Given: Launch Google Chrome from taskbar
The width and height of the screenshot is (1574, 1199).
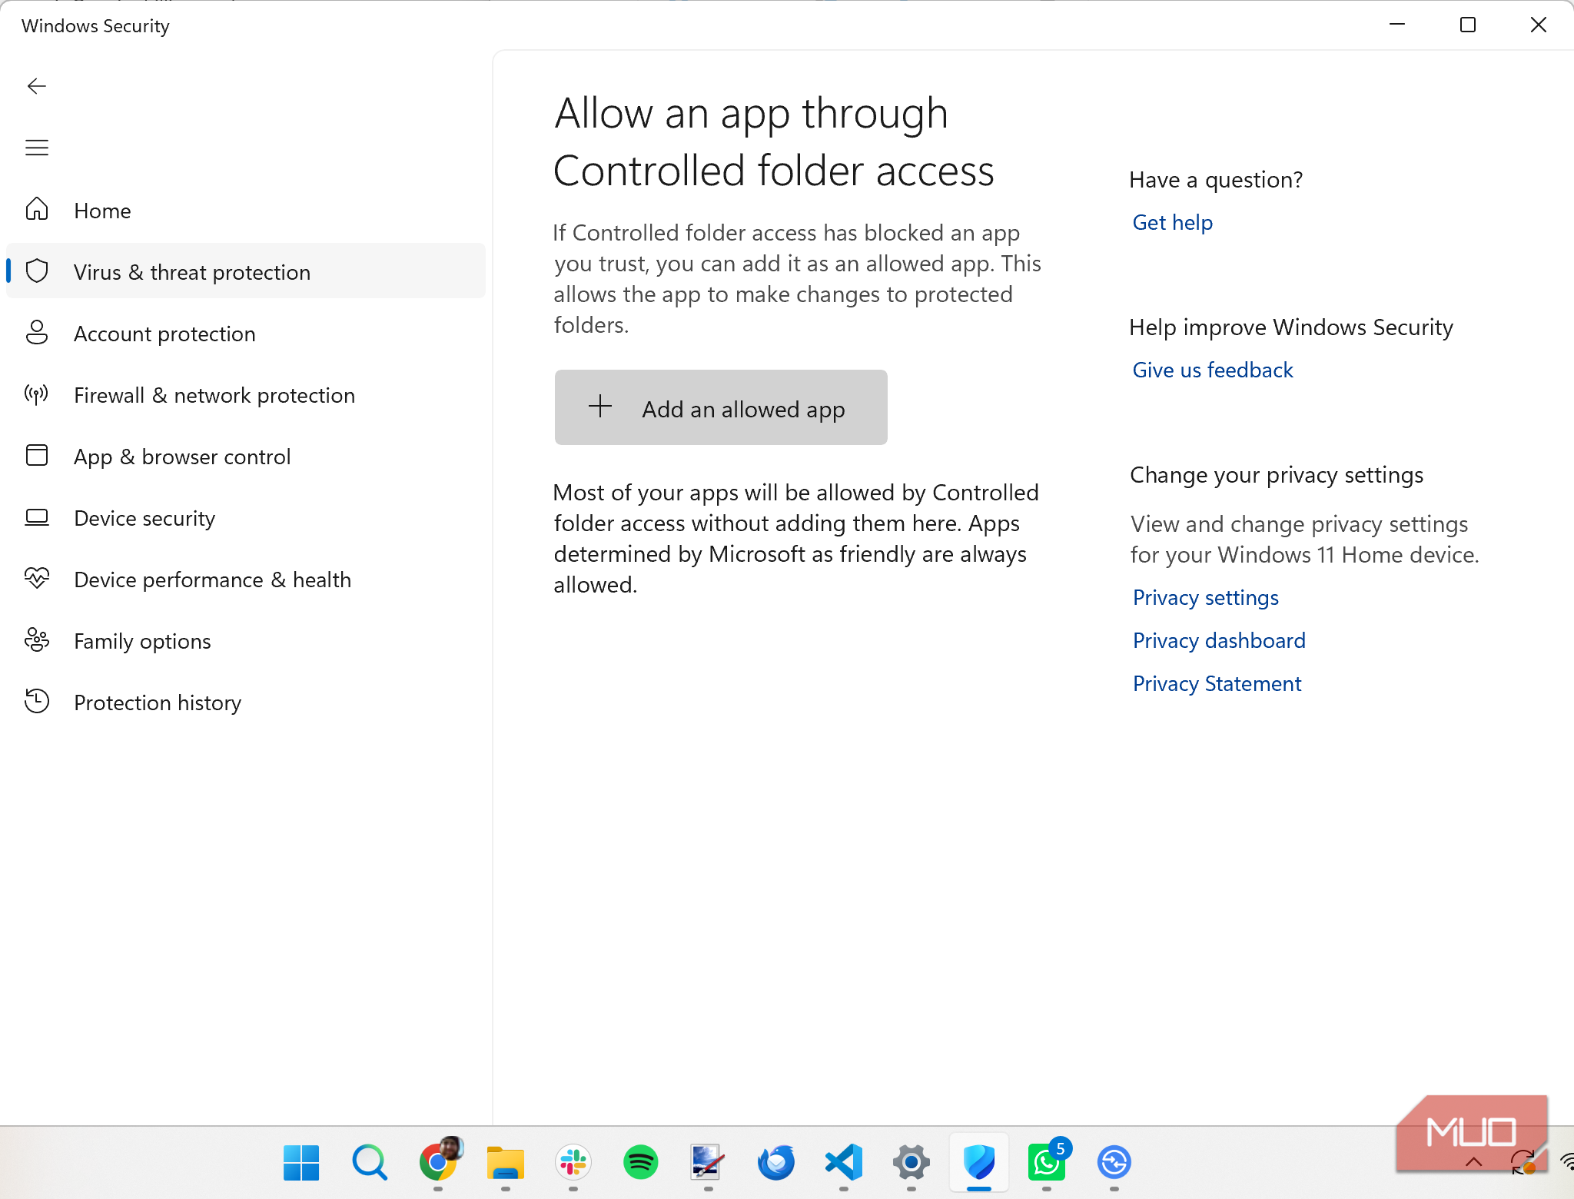Looking at the screenshot, I should click(438, 1162).
